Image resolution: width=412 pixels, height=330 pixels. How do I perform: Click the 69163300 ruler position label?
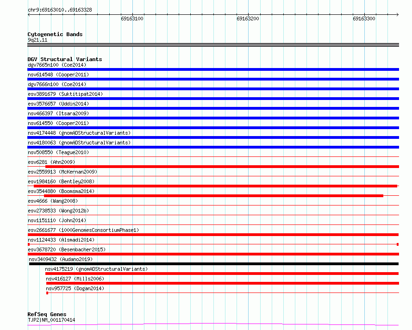[364, 19]
